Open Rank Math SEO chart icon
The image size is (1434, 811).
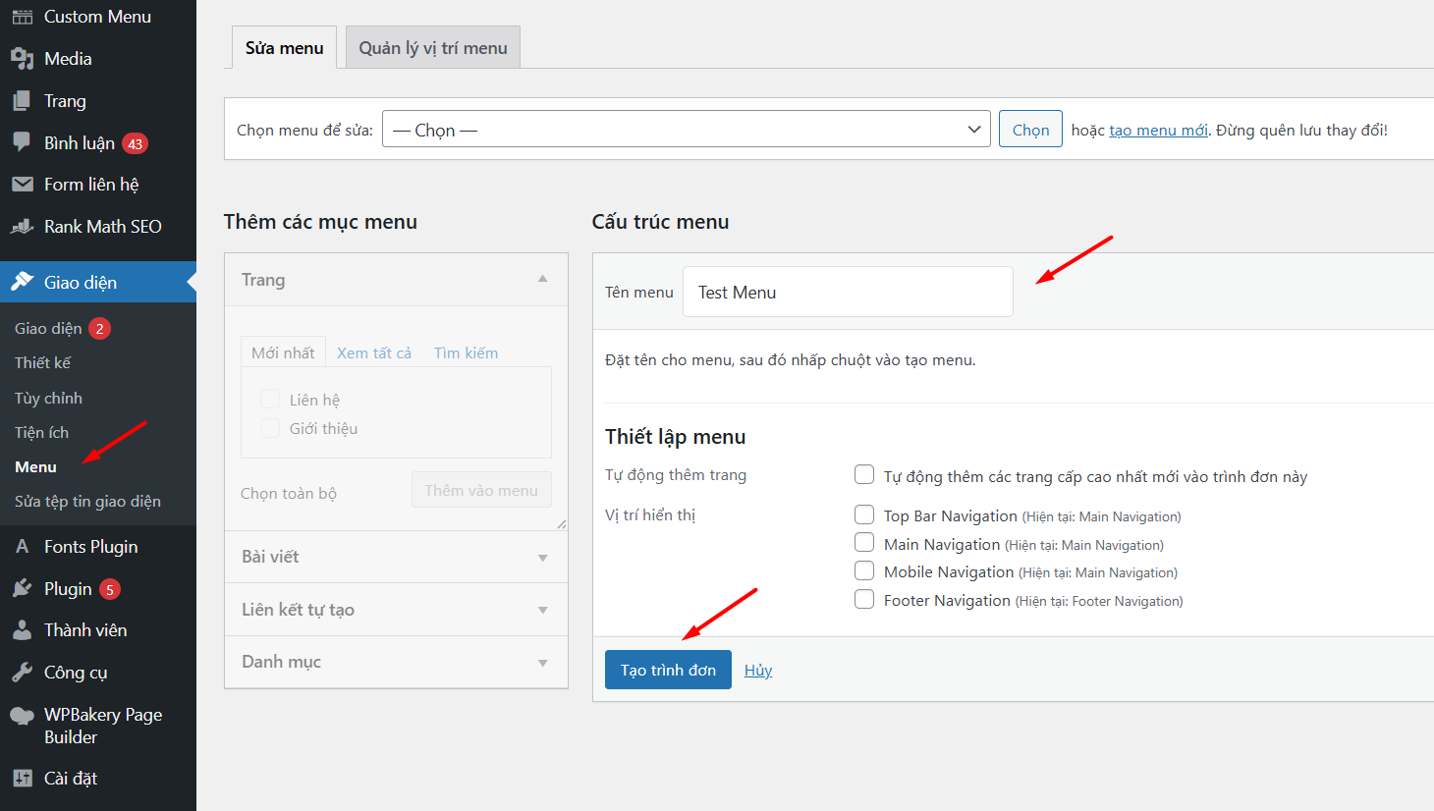coord(22,227)
